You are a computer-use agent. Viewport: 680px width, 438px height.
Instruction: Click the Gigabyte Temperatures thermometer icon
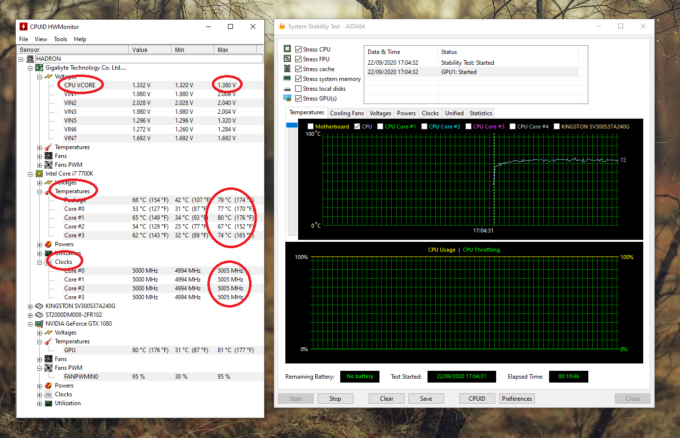49,147
